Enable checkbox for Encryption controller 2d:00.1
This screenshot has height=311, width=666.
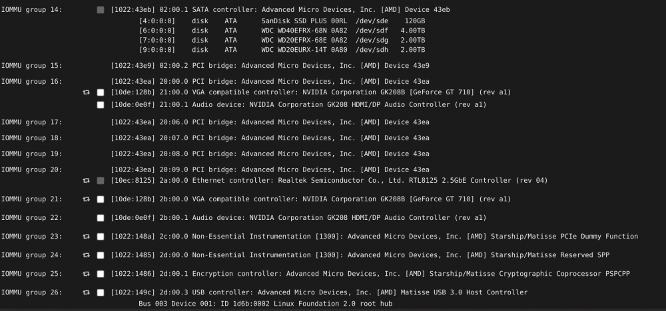(x=101, y=274)
